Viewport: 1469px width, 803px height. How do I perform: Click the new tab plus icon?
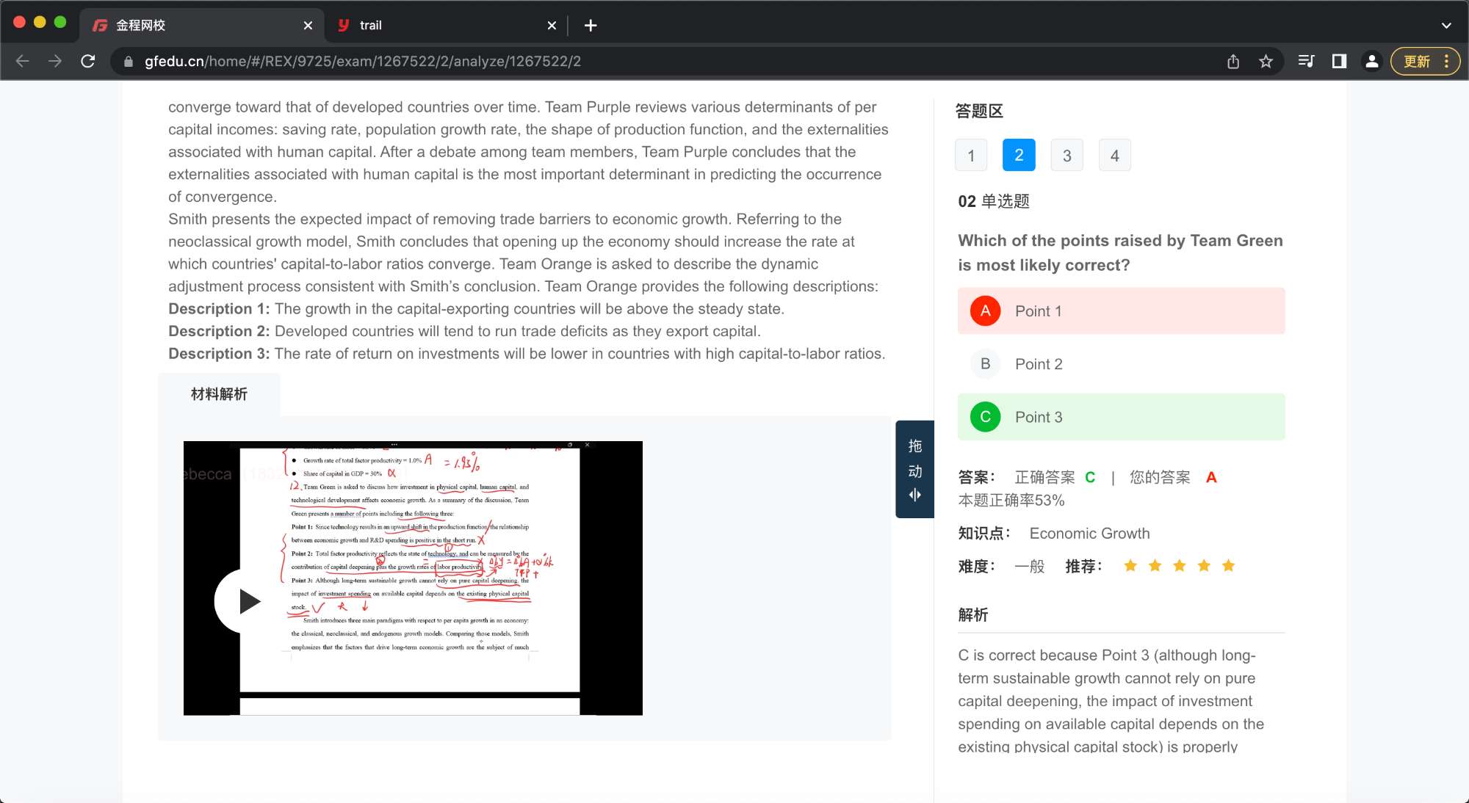click(x=591, y=26)
